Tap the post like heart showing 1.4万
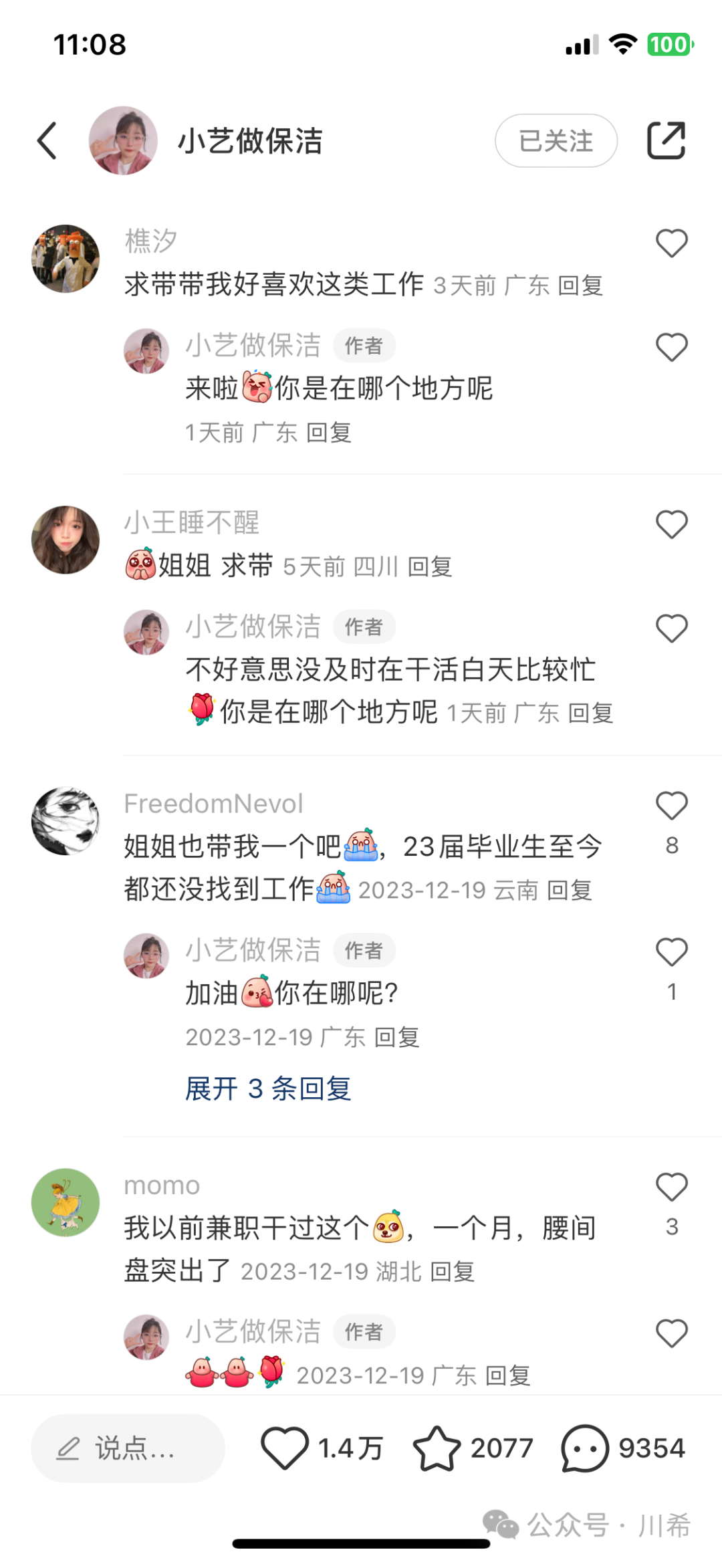The width and height of the screenshot is (722, 1564). (x=285, y=1448)
